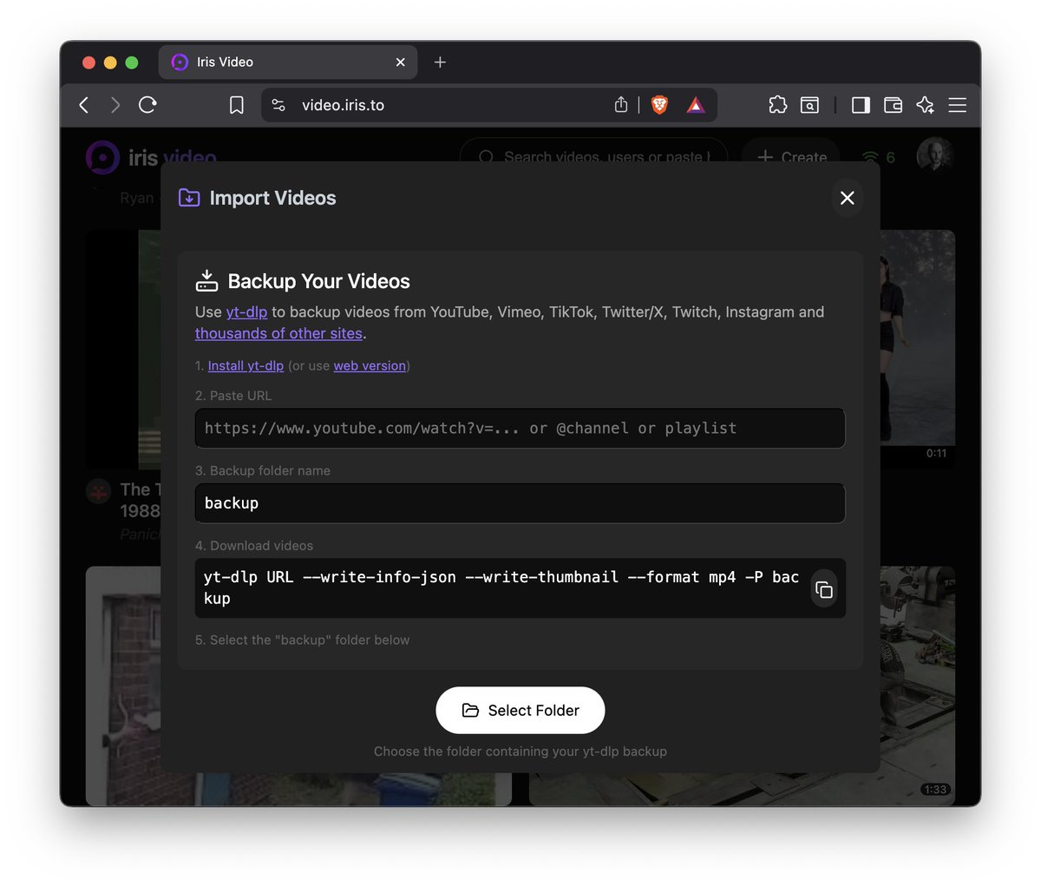Reload the page
This screenshot has height=886, width=1041.
click(147, 105)
